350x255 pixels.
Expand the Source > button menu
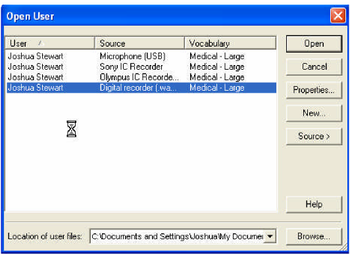314,137
